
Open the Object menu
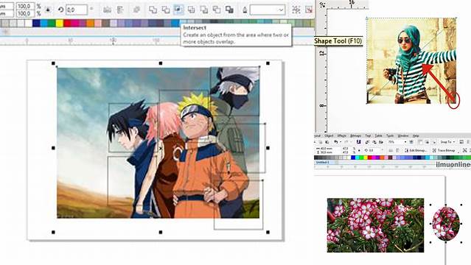pyautogui.click(x=329, y=135)
